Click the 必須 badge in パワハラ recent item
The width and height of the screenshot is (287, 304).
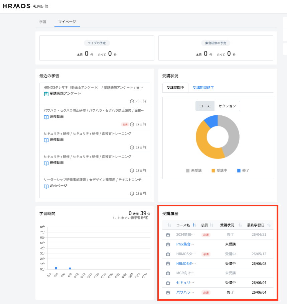(x=125, y=124)
